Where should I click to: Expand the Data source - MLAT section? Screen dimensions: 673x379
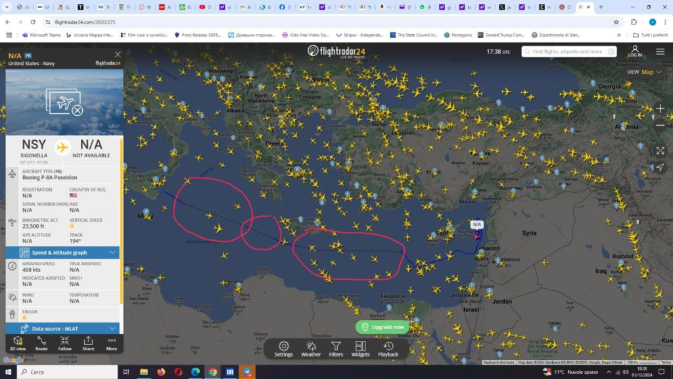pyautogui.click(x=62, y=329)
